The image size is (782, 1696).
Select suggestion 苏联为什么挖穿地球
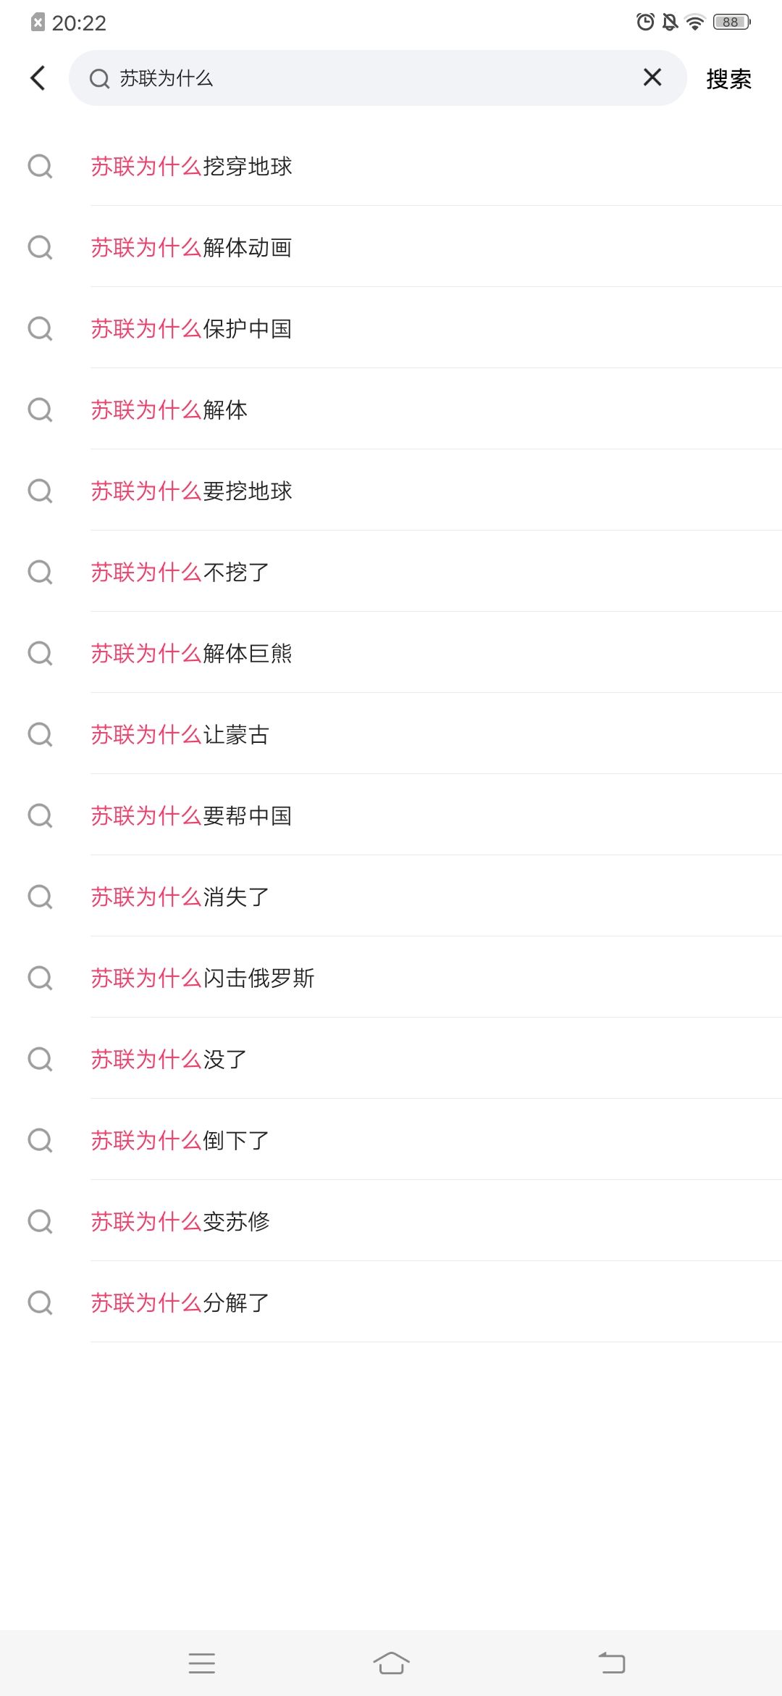(191, 167)
